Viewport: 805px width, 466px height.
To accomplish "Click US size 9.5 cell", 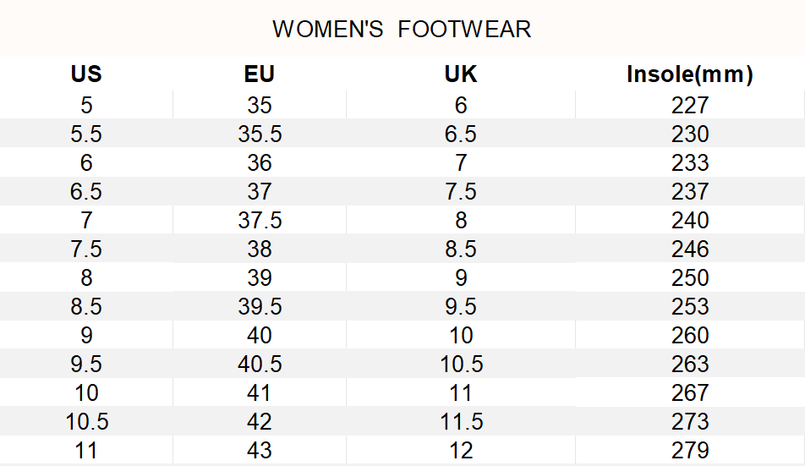I will 86,364.
